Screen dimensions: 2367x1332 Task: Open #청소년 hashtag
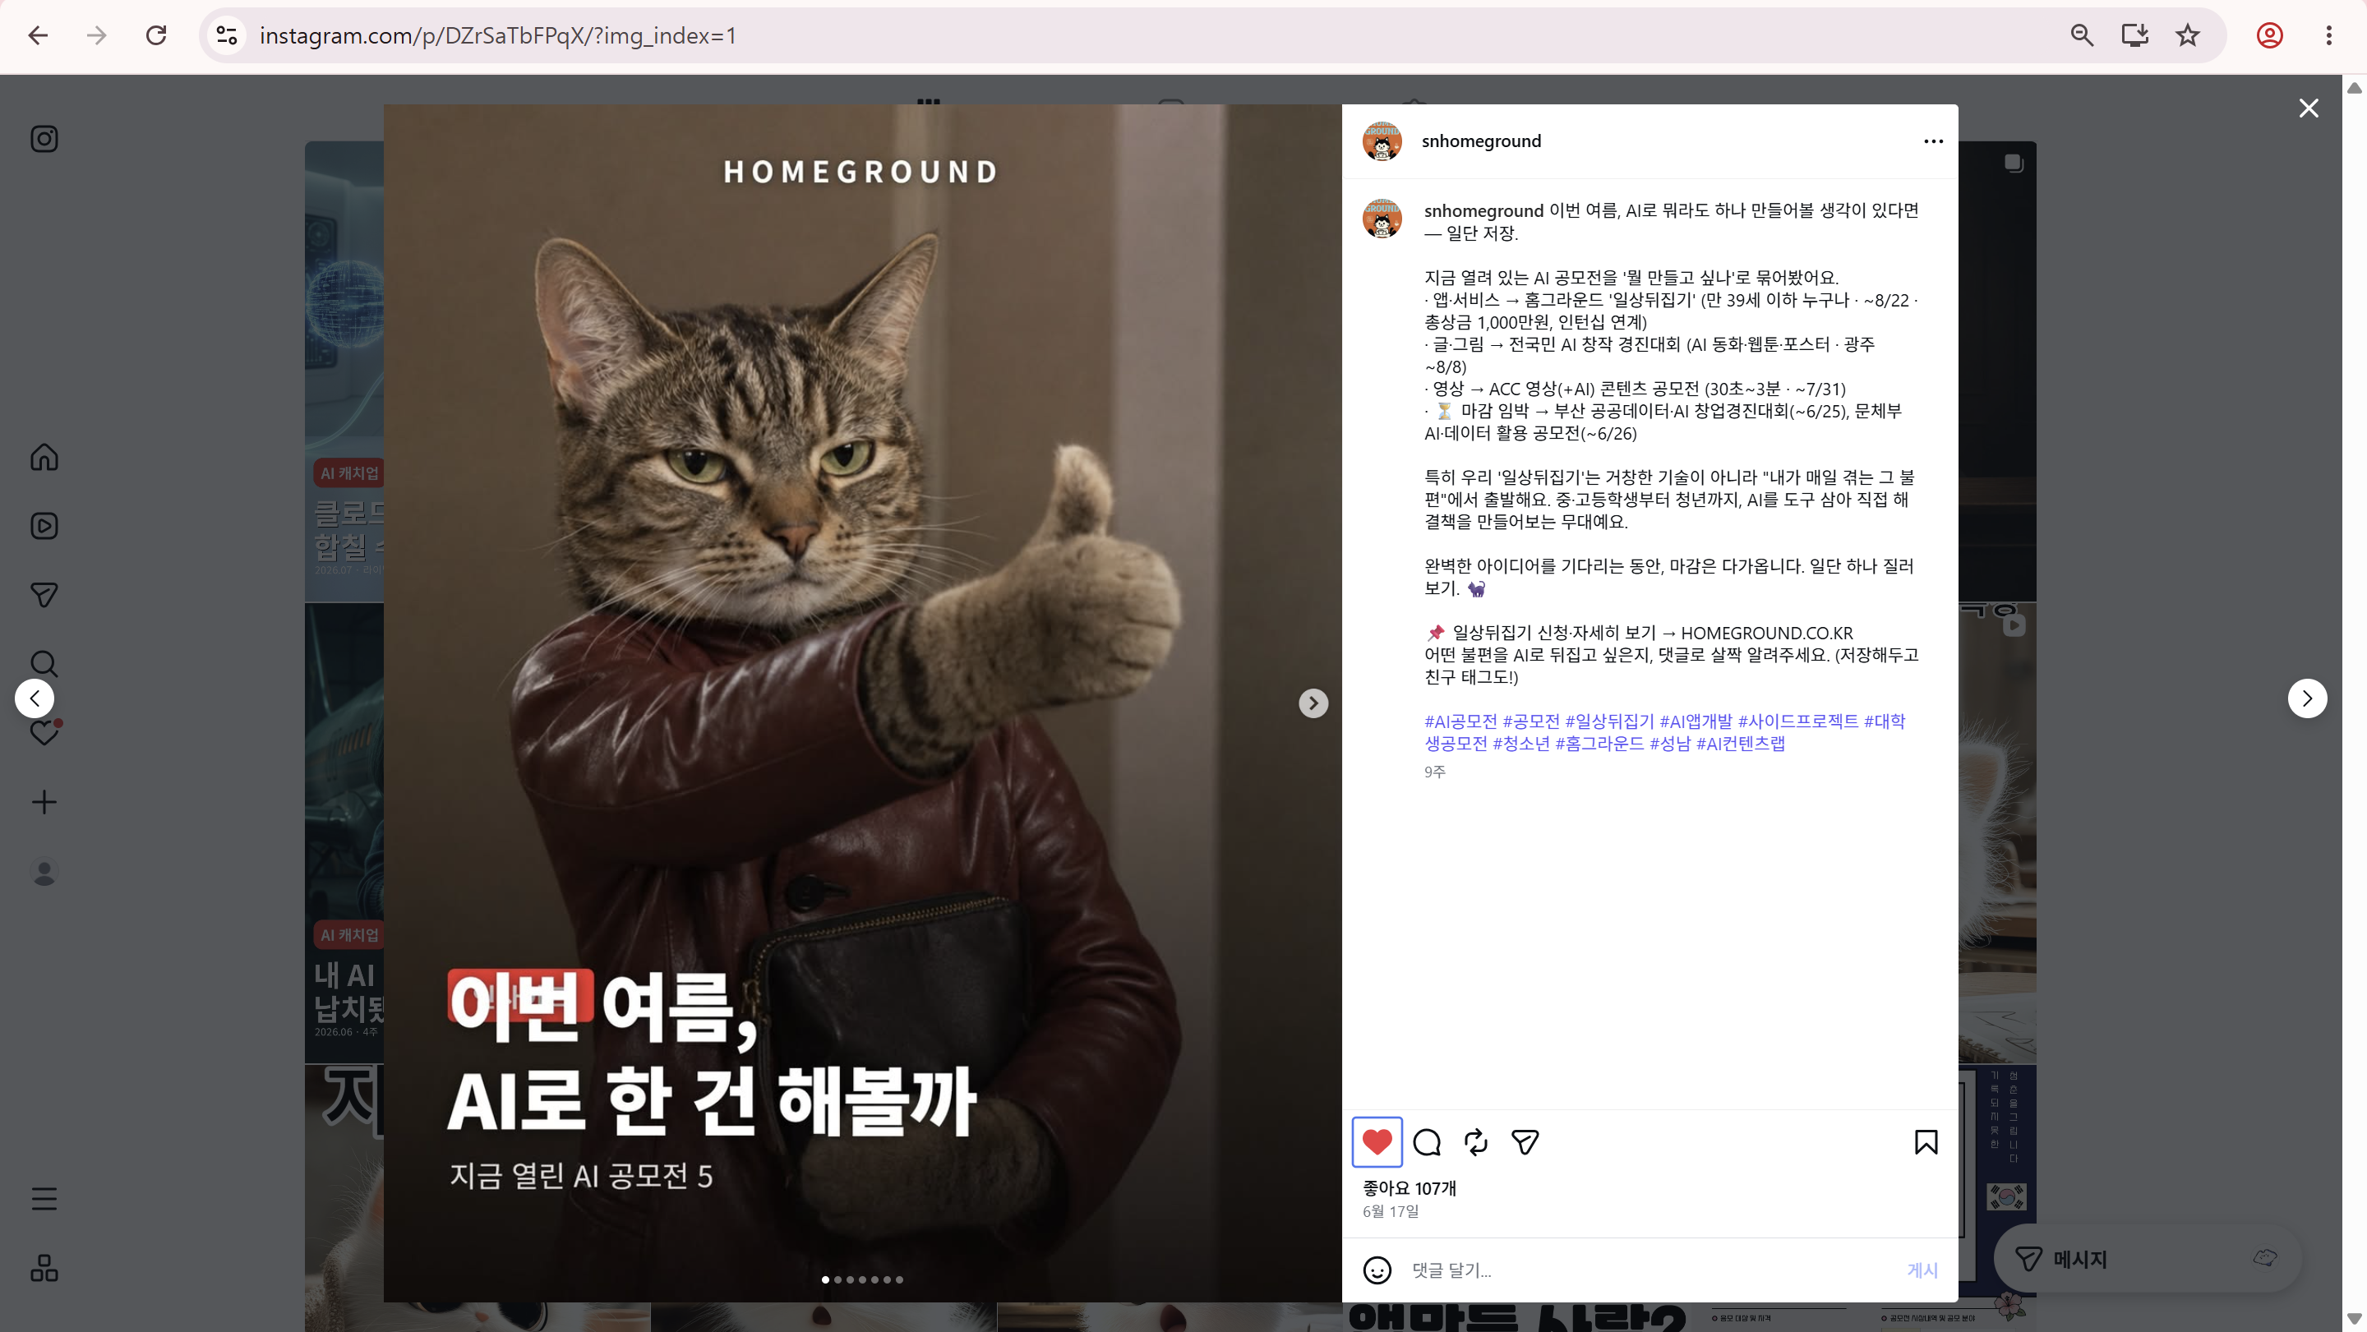pos(1520,743)
